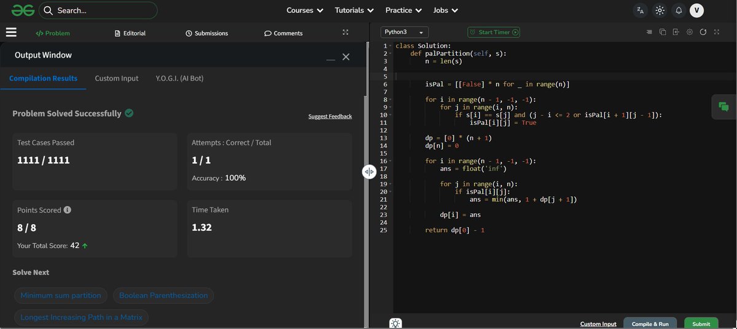The width and height of the screenshot is (737, 329).
Task: Expand the Tutorials dropdown menu
Action: tap(354, 10)
